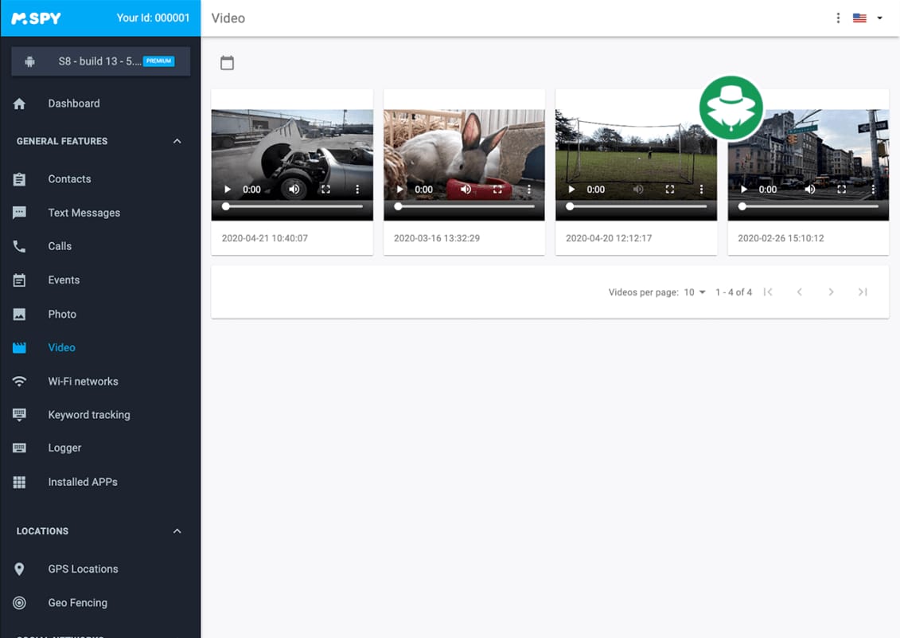Select the S8 device at sidebar top
Viewport: 900px width, 638px height.
pyautogui.click(x=100, y=61)
